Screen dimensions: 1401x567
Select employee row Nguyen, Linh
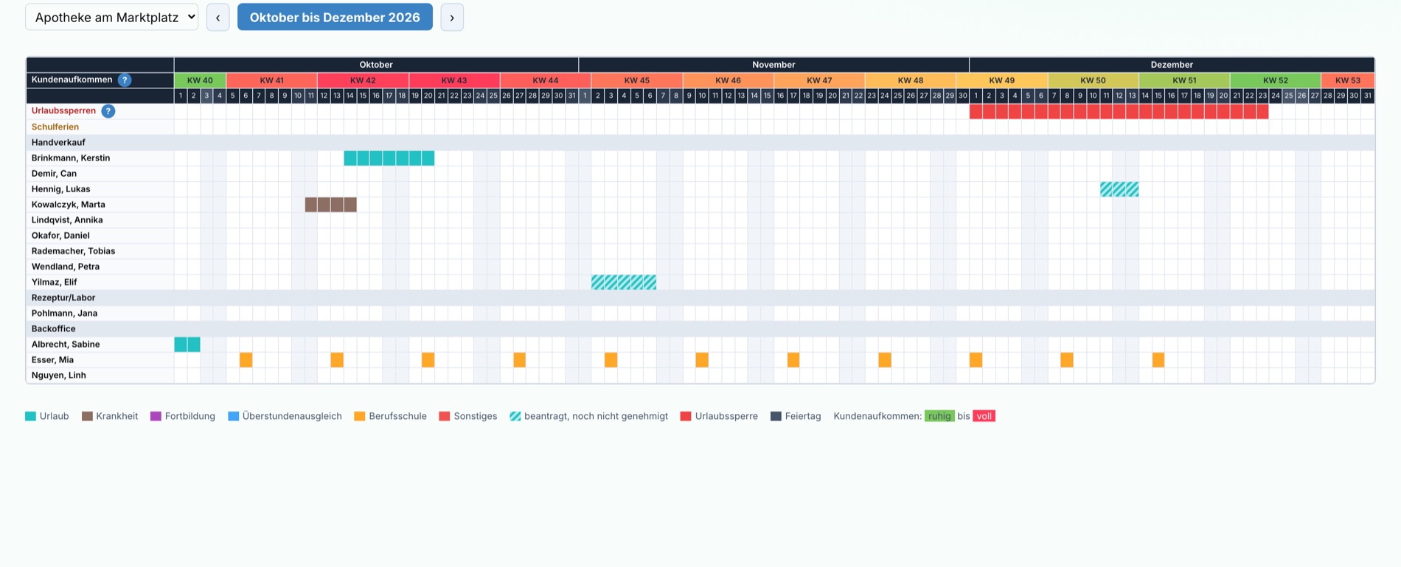700,376
